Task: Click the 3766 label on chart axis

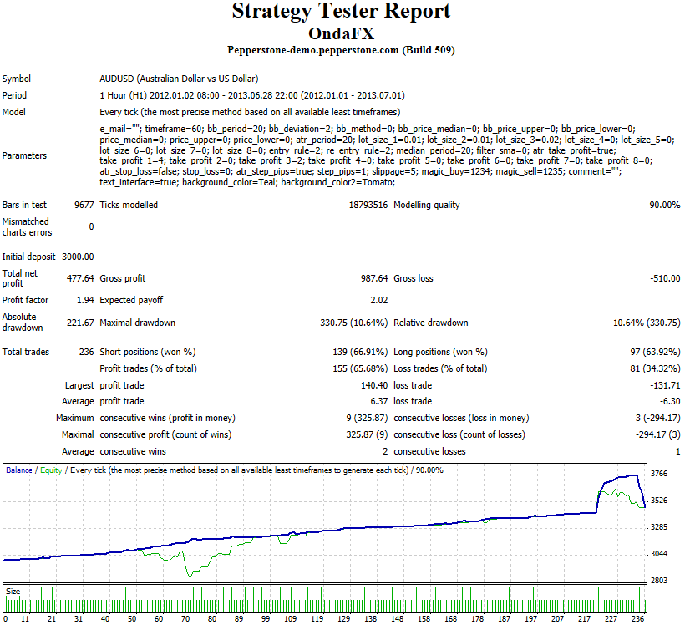Action: [x=660, y=474]
